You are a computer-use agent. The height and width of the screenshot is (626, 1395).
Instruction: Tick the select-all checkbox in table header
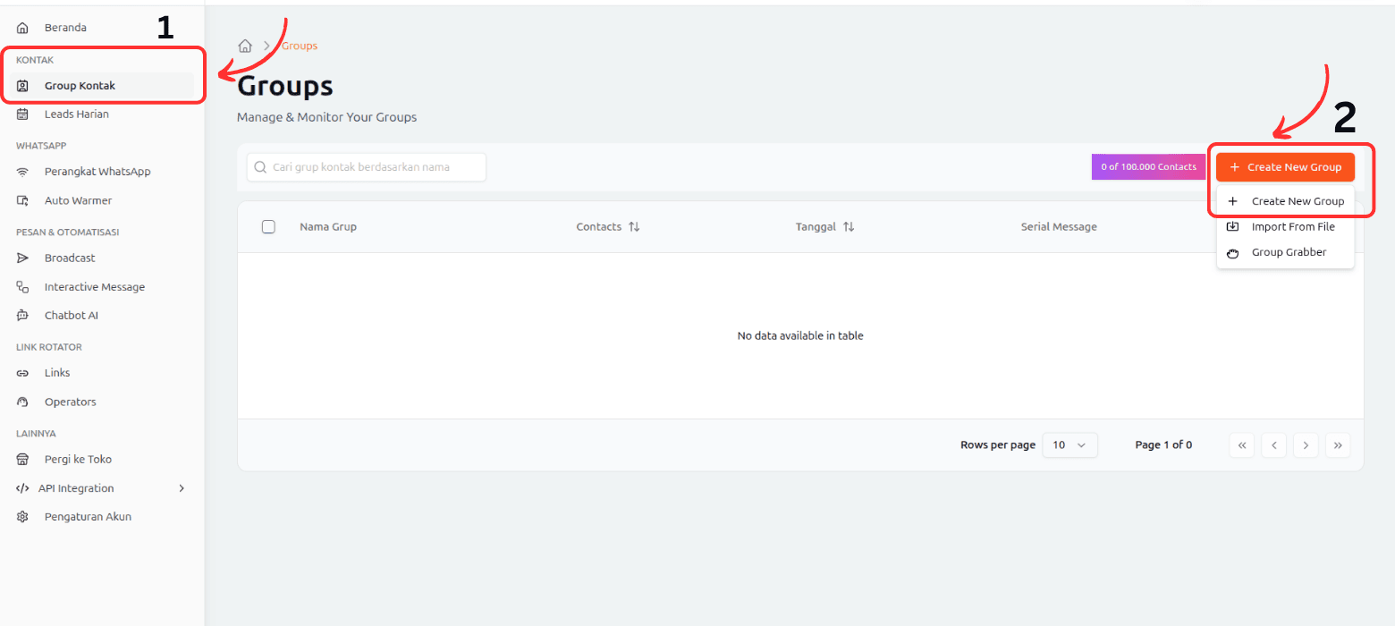click(268, 227)
